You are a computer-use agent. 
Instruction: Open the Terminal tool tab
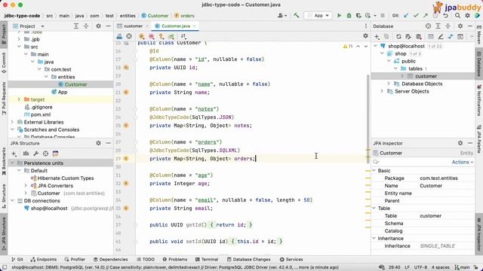(x=206, y=259)
